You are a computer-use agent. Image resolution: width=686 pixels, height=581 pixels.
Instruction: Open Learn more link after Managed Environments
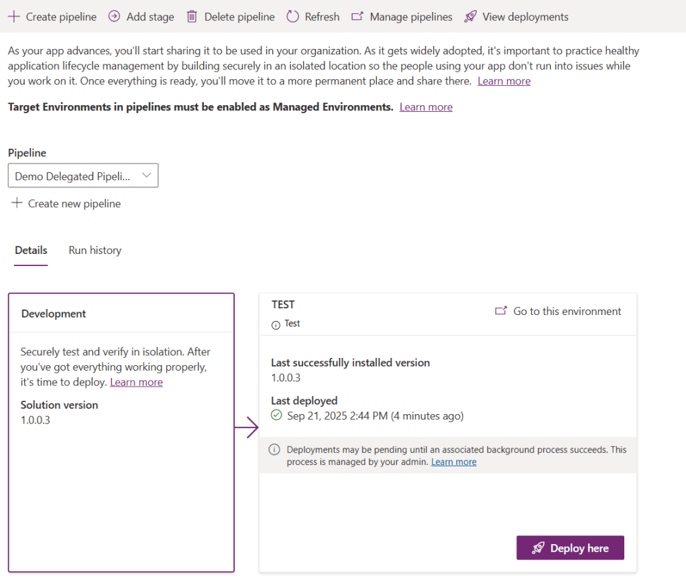426,107
